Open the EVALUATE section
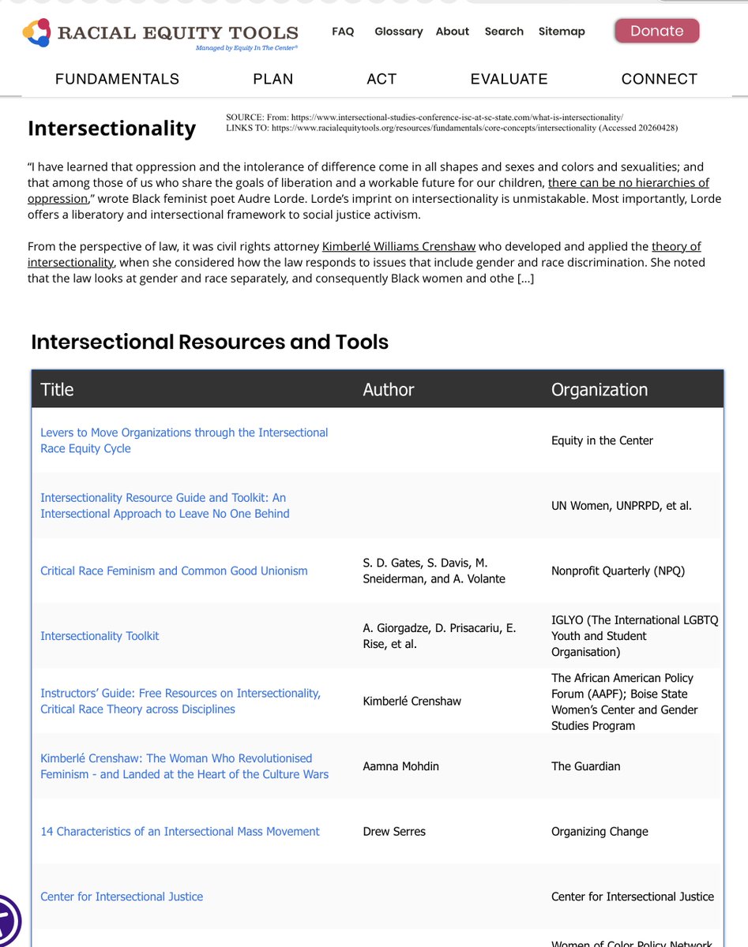 coord(509,79)
